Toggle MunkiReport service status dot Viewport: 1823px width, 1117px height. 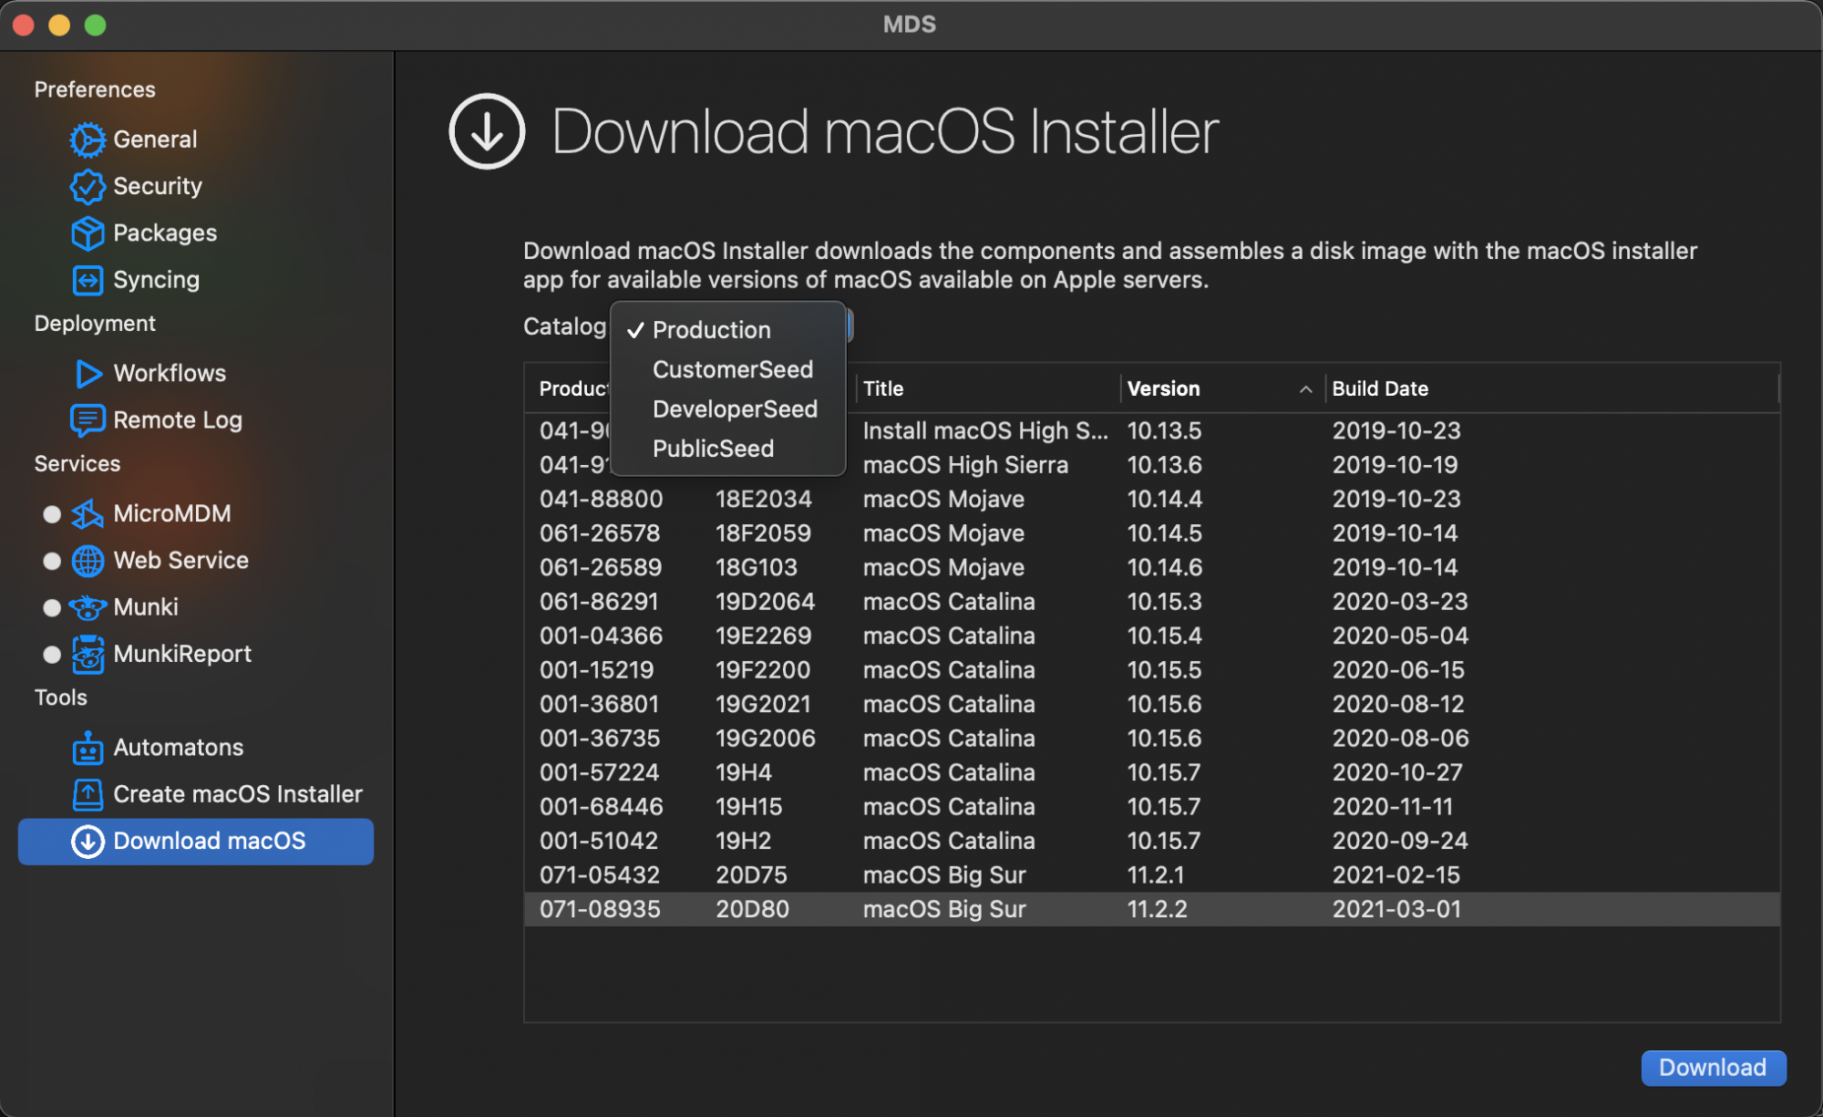[52, 654]
